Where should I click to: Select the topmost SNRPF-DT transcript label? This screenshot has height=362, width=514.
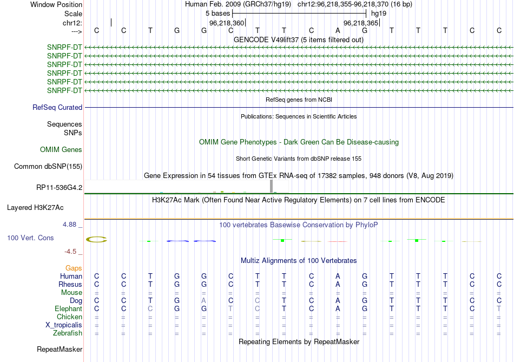tap(64, 47)
